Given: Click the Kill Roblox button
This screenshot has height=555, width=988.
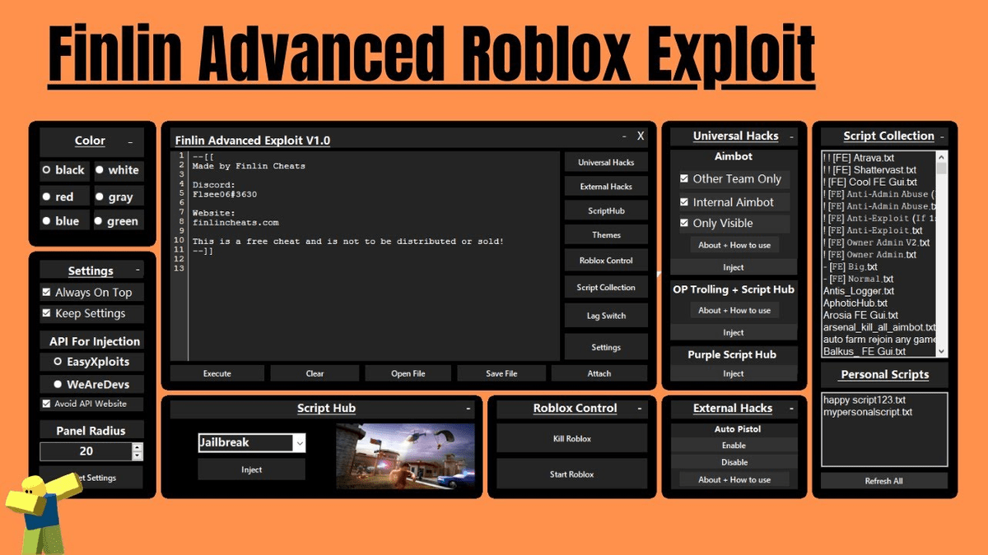Looking at the screenshot, I should click(x=571, y=439).
